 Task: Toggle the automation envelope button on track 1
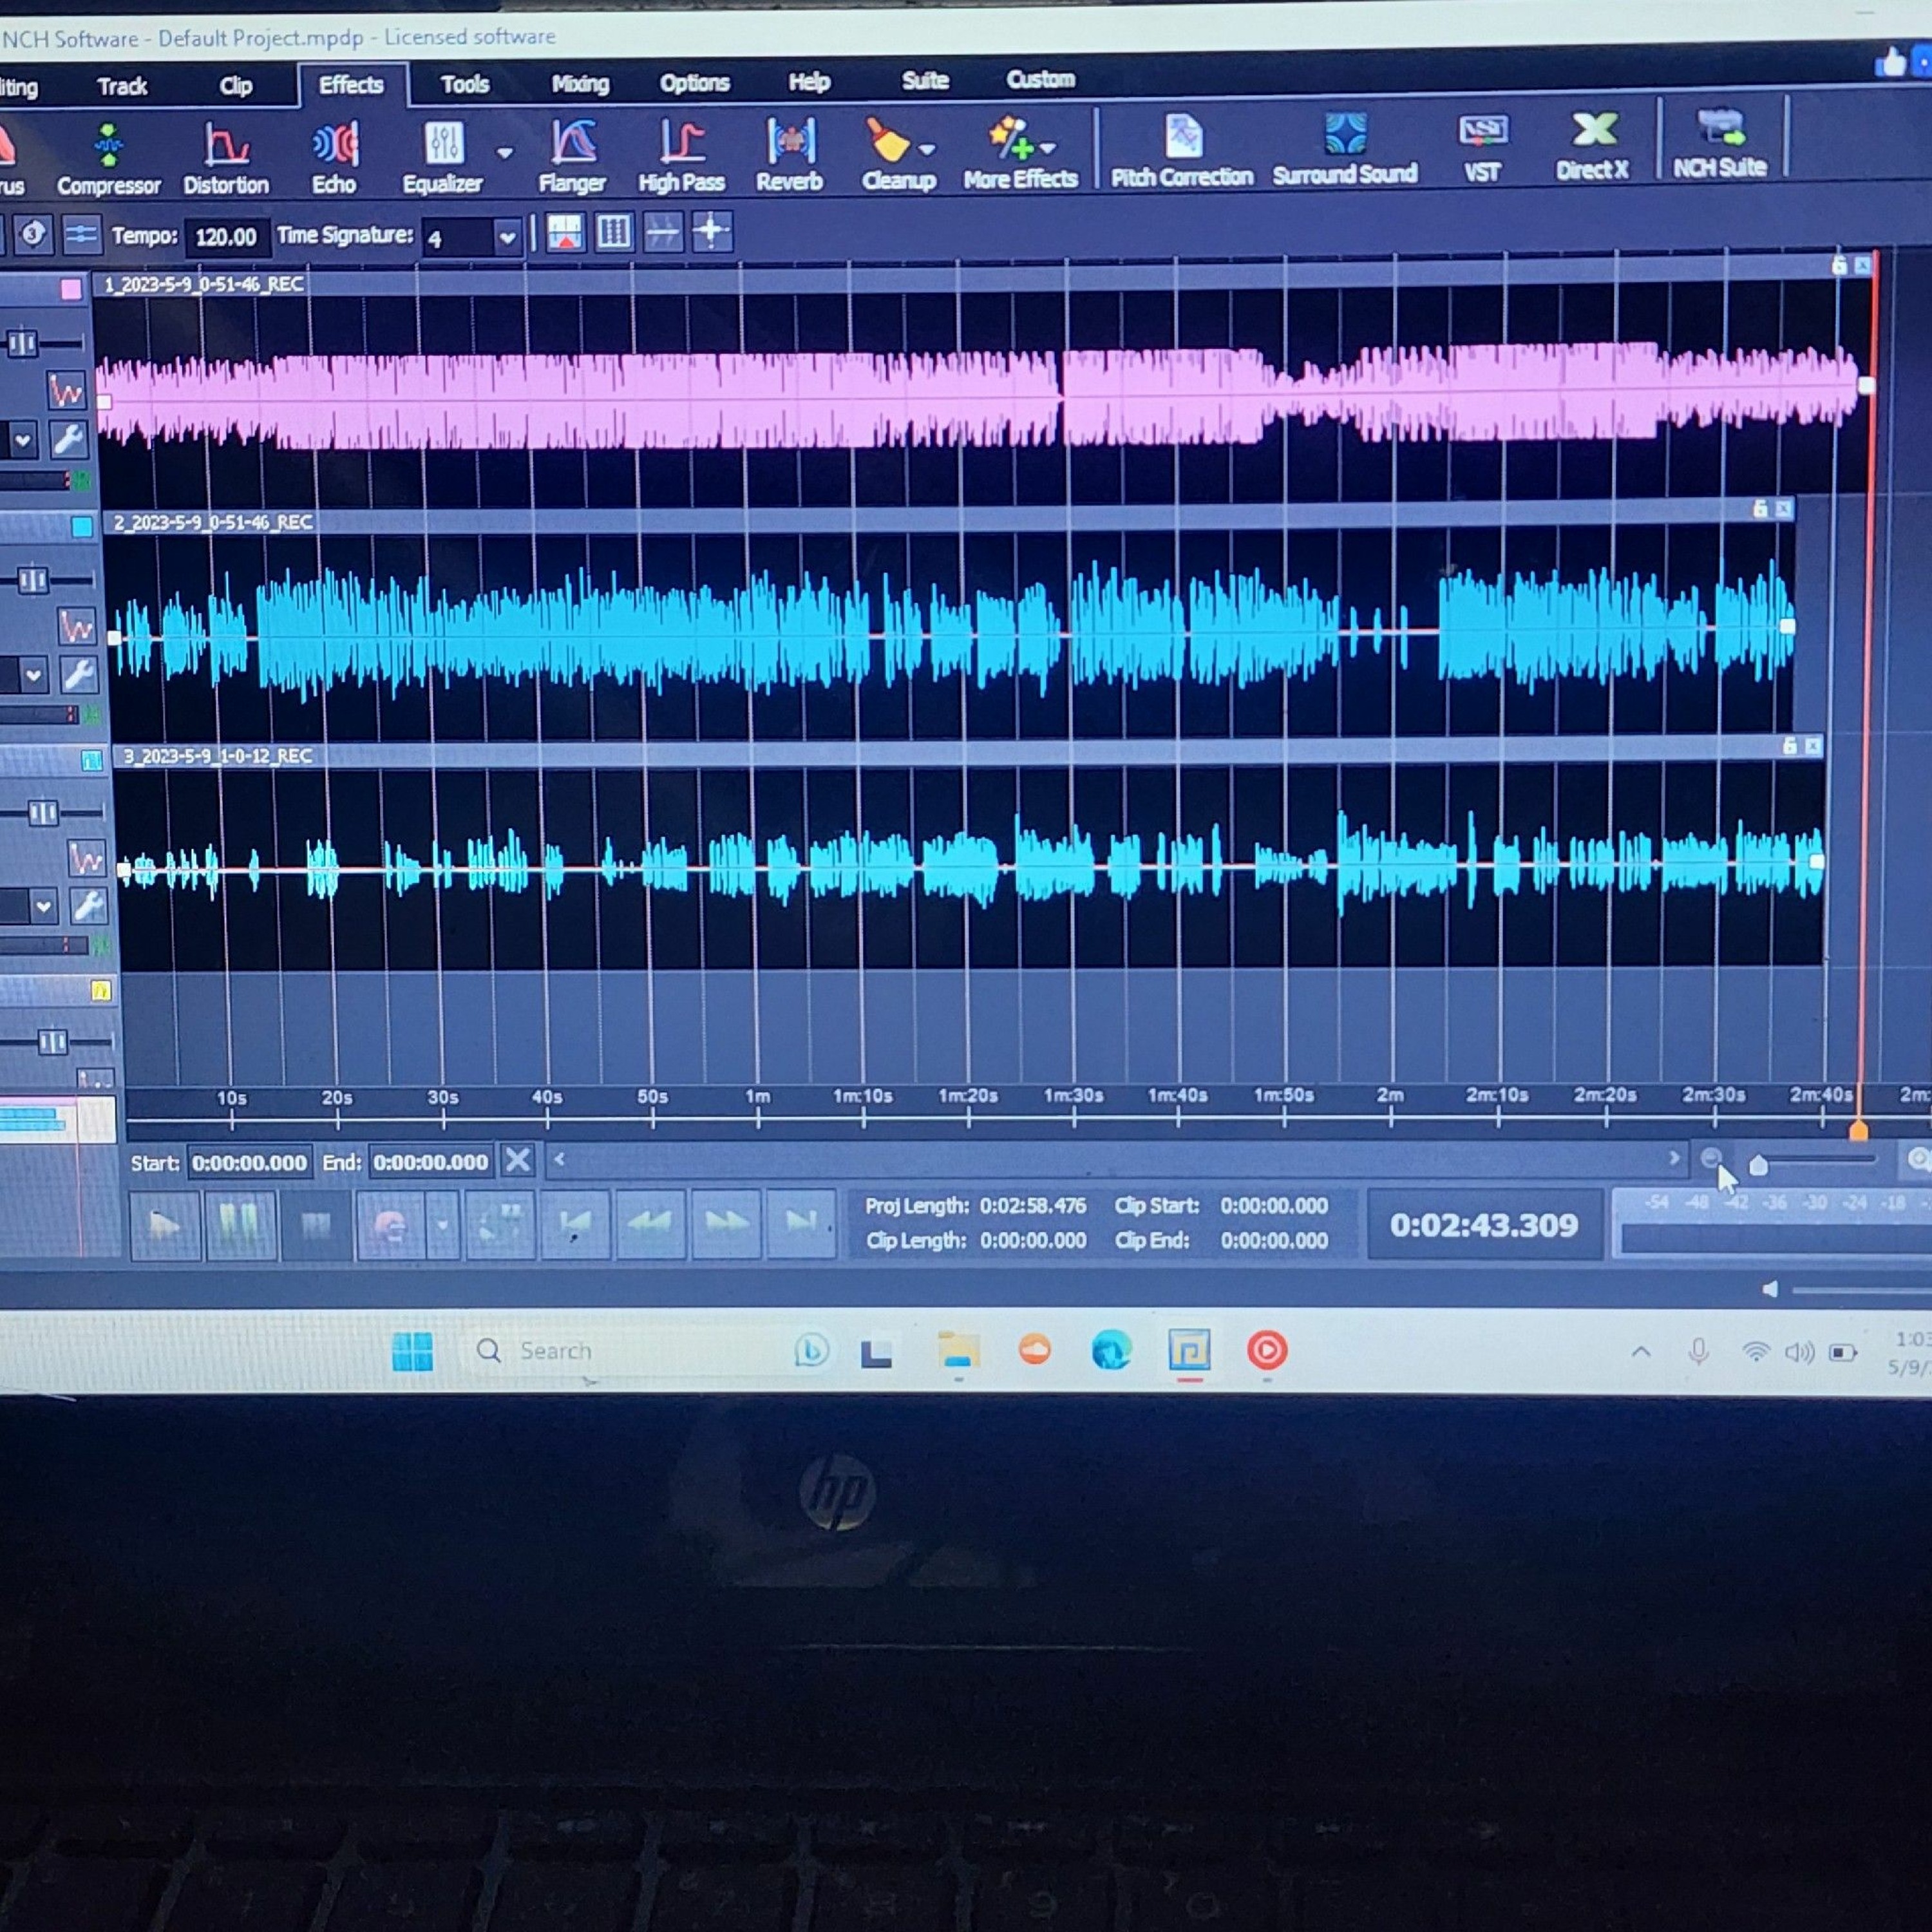(x=66, y=391)
